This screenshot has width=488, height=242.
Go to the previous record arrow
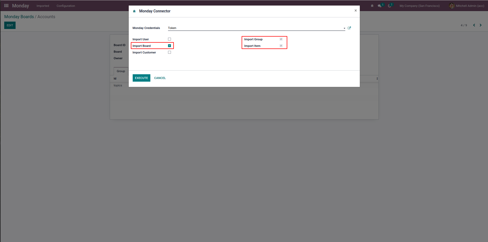(474, 25)
